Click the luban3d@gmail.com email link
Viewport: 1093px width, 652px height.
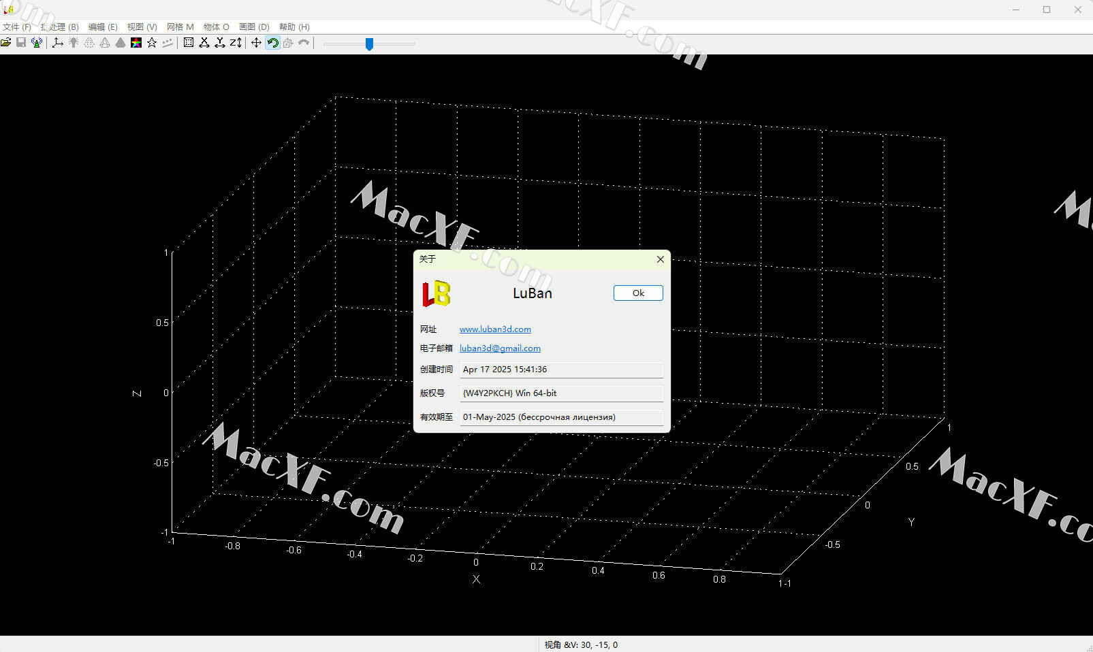coord(500,348)
